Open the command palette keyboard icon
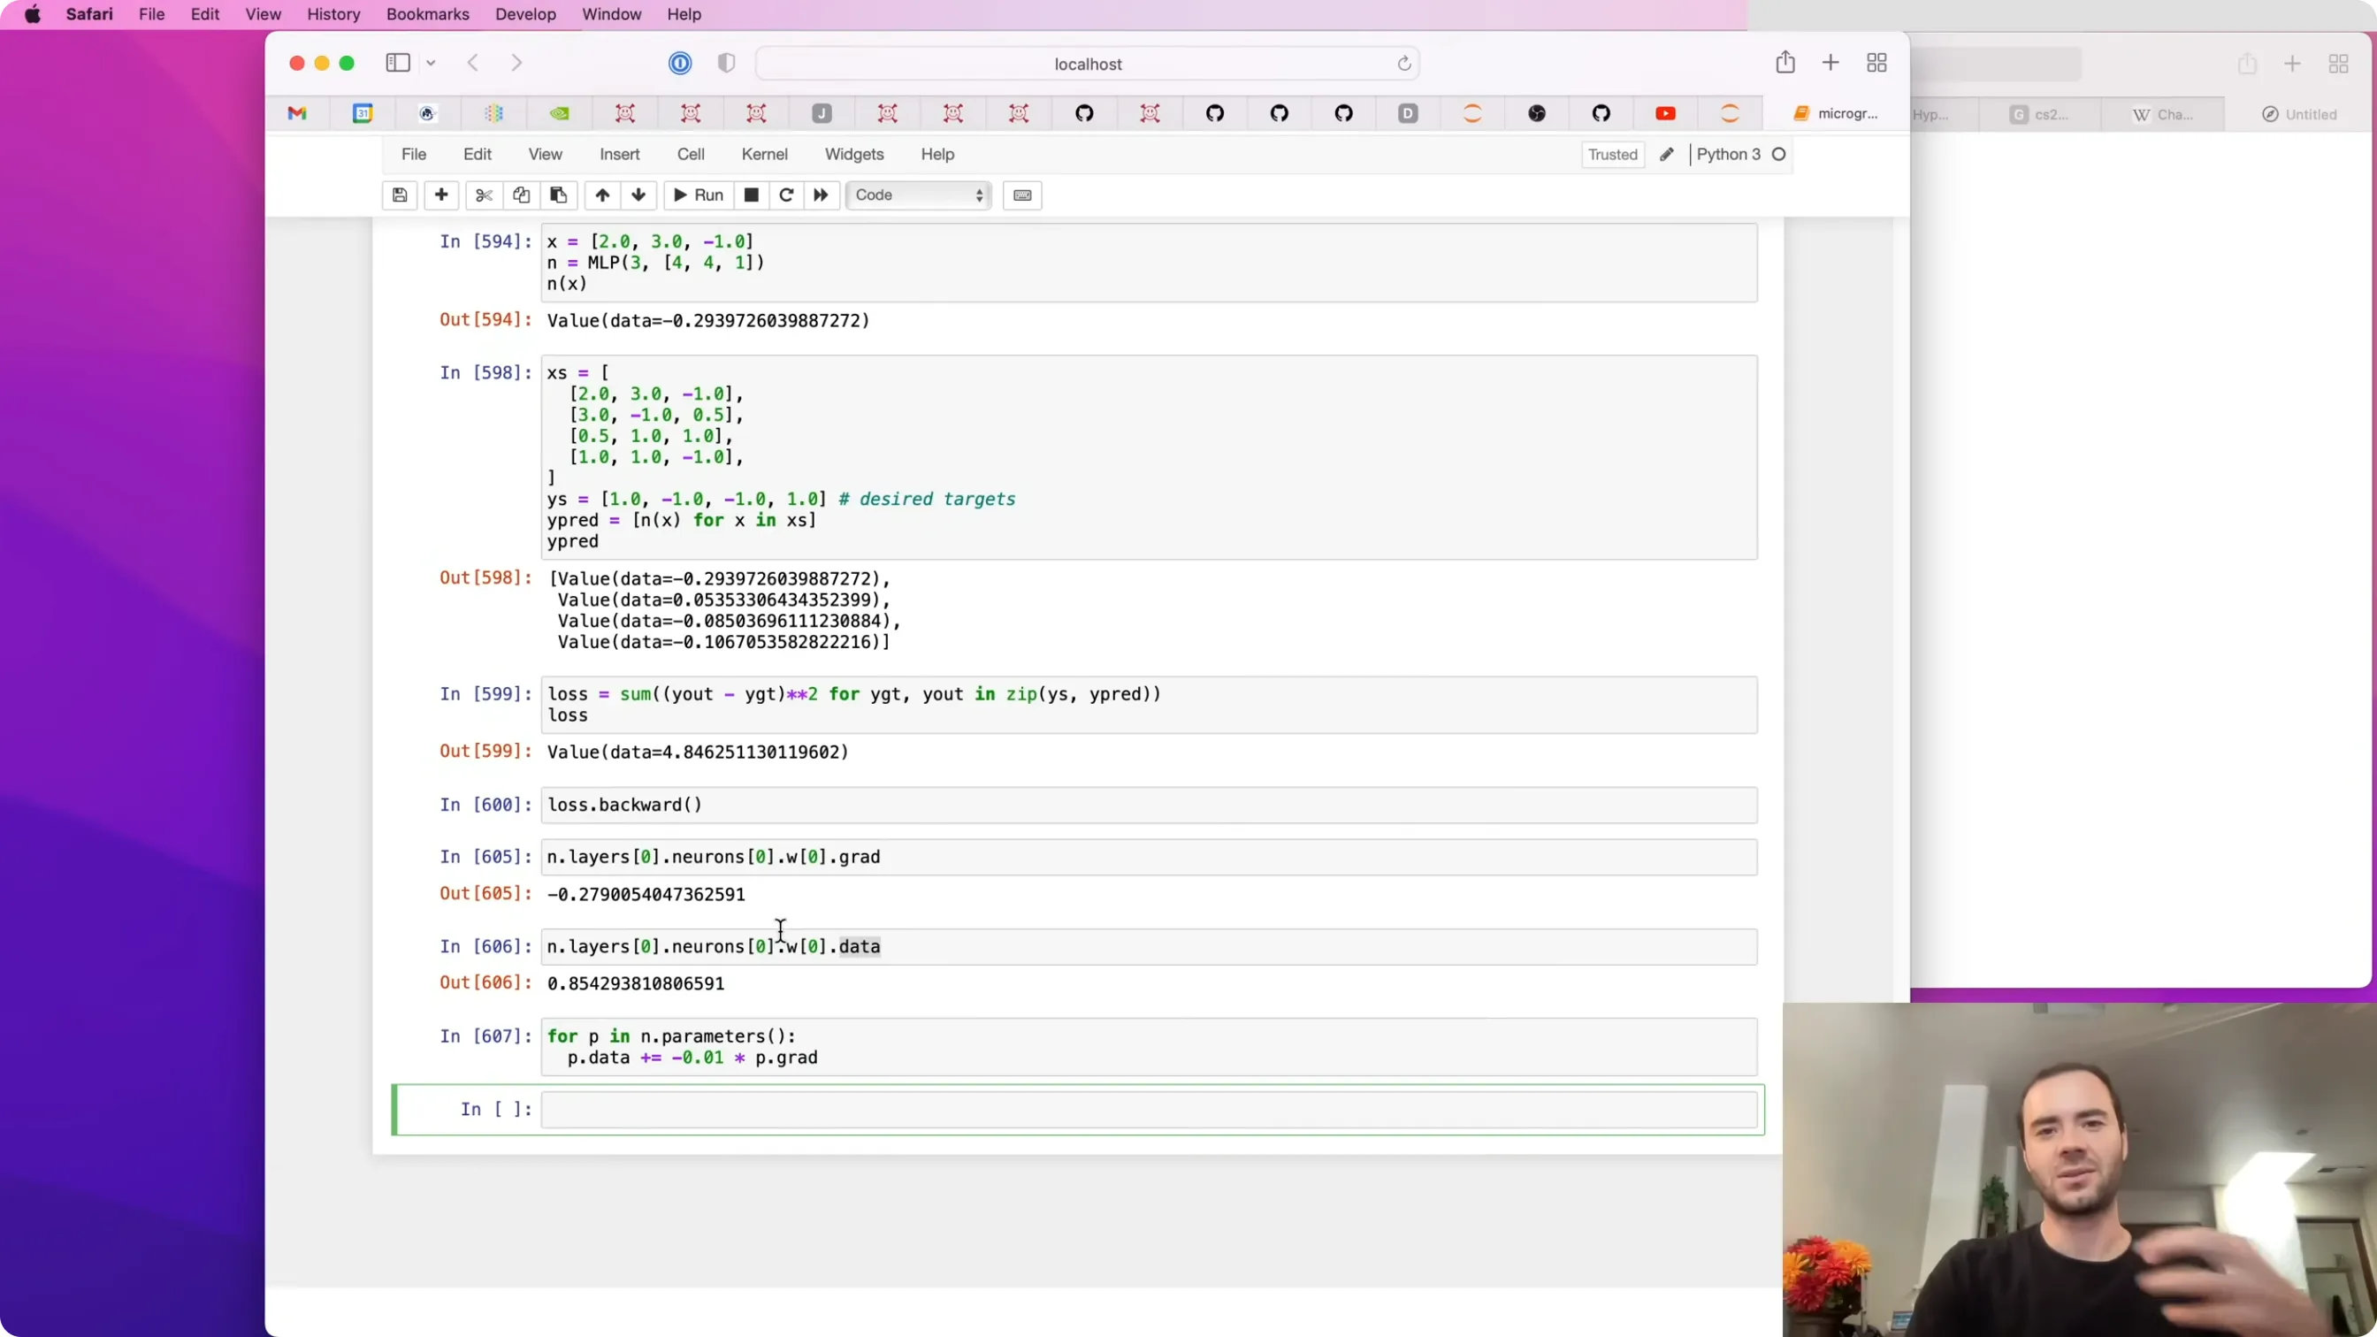Image resolution: width=2377 pixels, height=1337 pixels. pos(1022,195)
